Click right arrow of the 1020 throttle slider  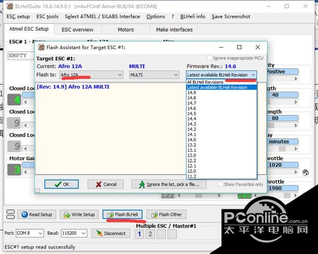[296, 172]
